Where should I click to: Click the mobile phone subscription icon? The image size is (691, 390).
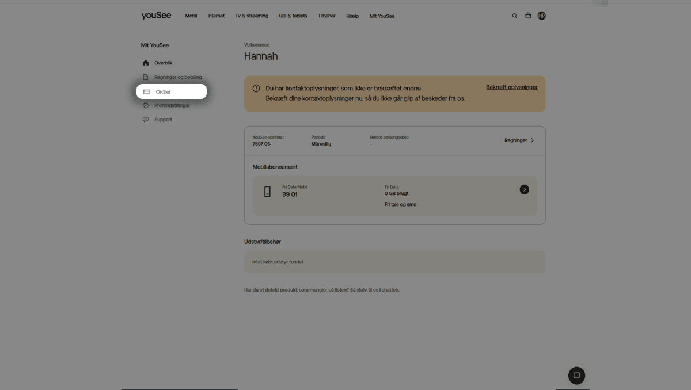(x=267, y=192)
